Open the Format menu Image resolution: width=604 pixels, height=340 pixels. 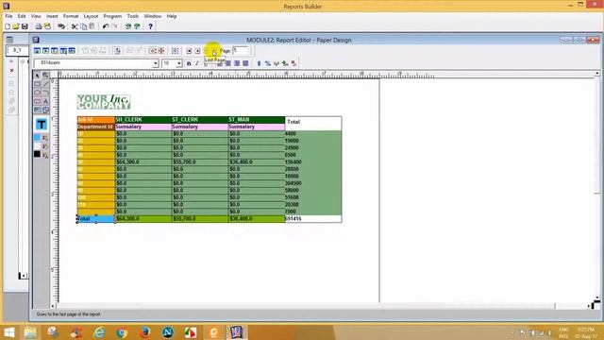pyautogui.click(x=71, y=16)
